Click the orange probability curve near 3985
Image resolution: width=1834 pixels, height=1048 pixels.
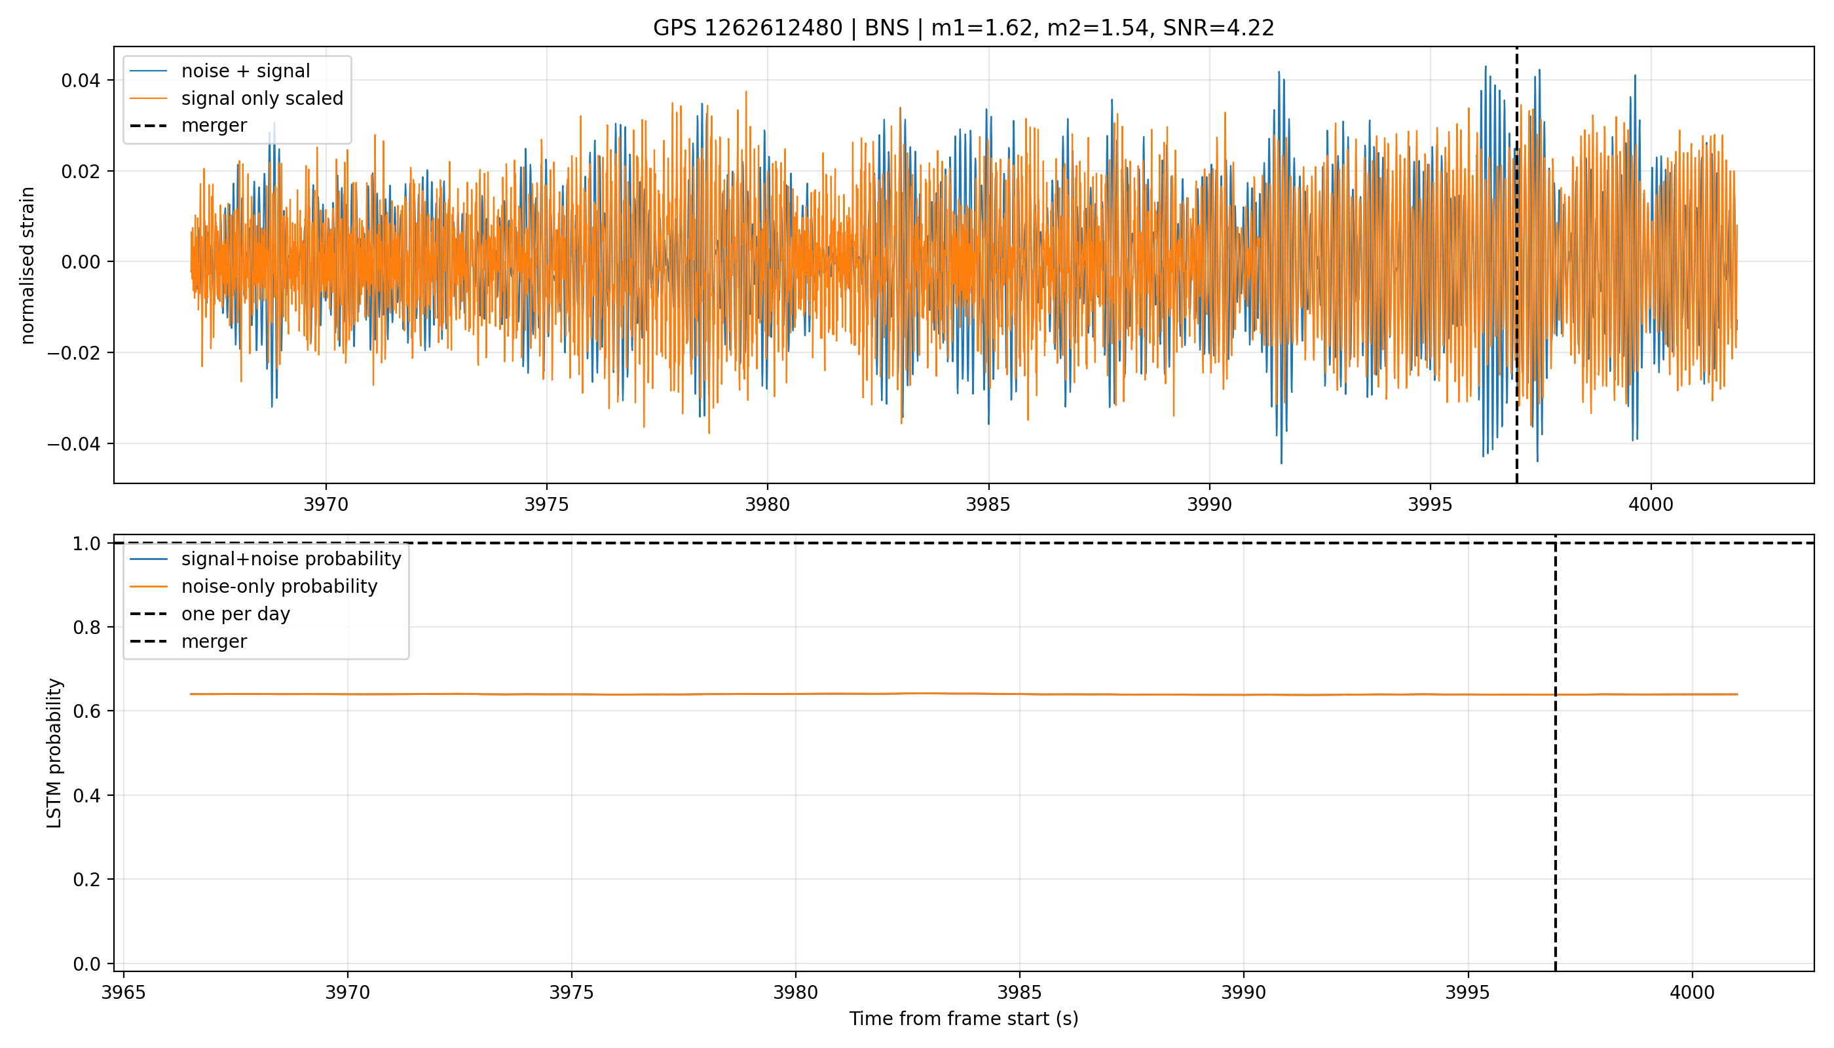point(1019,694)
